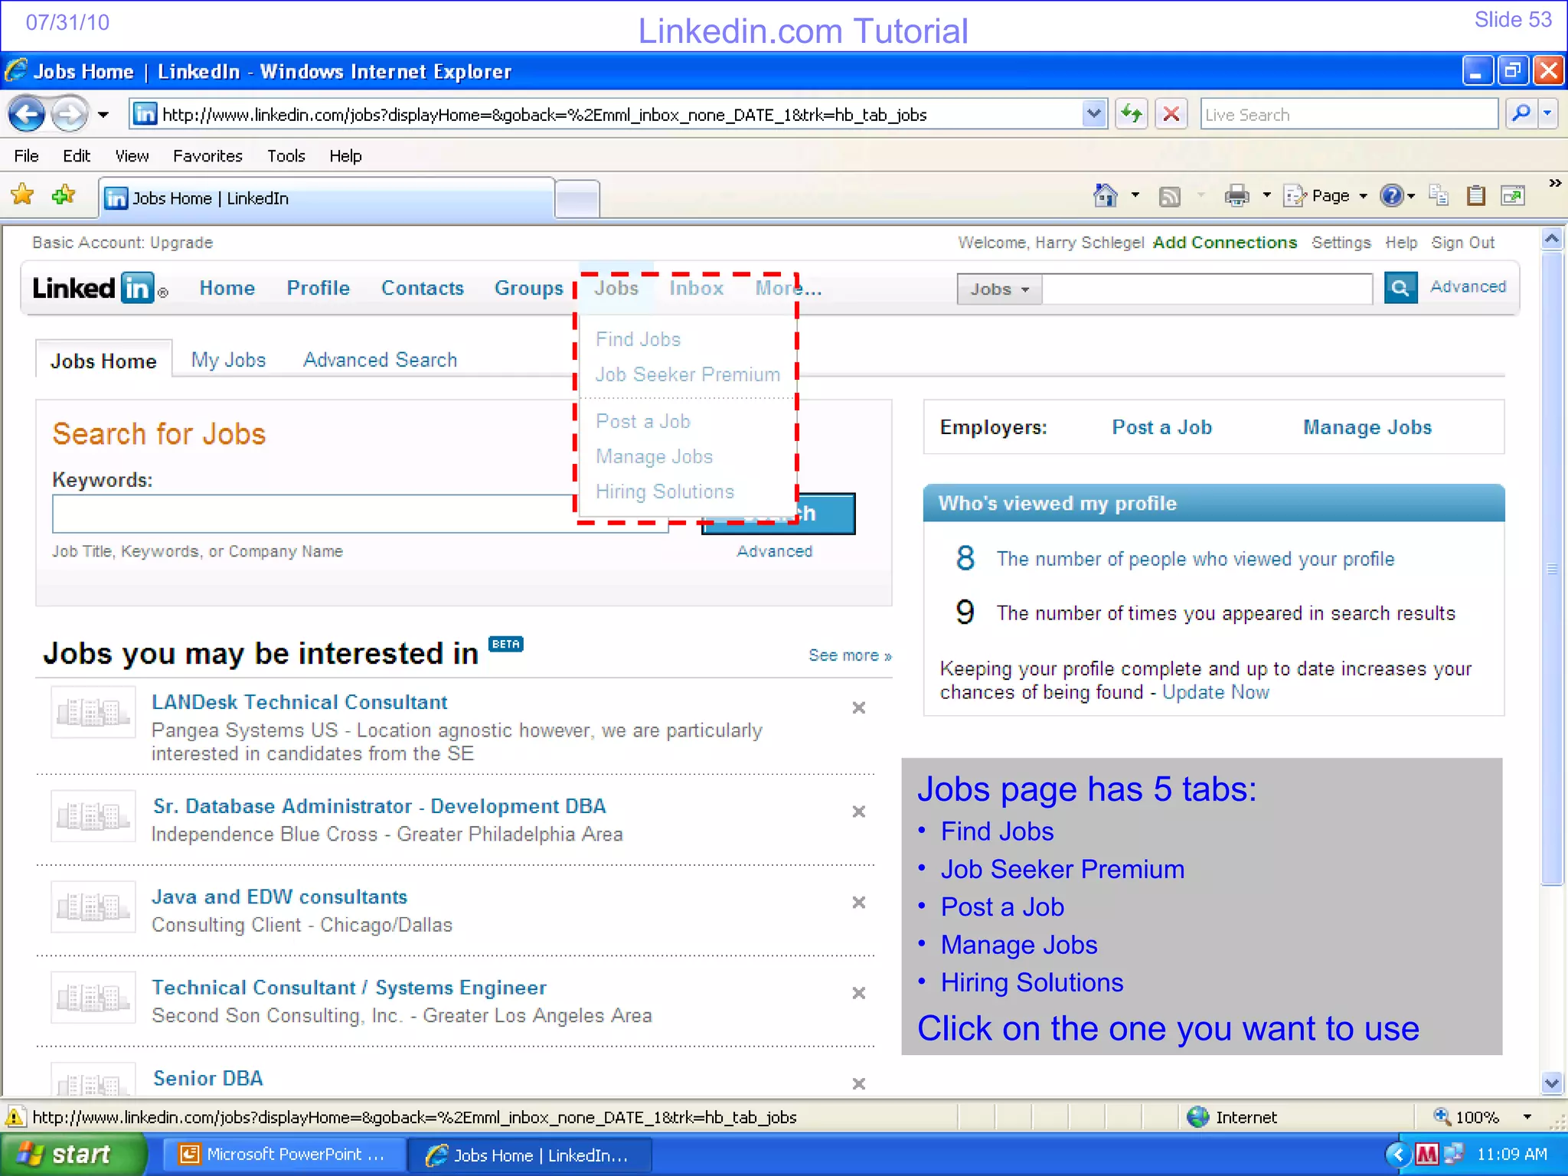Click the Post a Job employers link
The width and height of the screenshot is (1568, 1176).
1162,427
